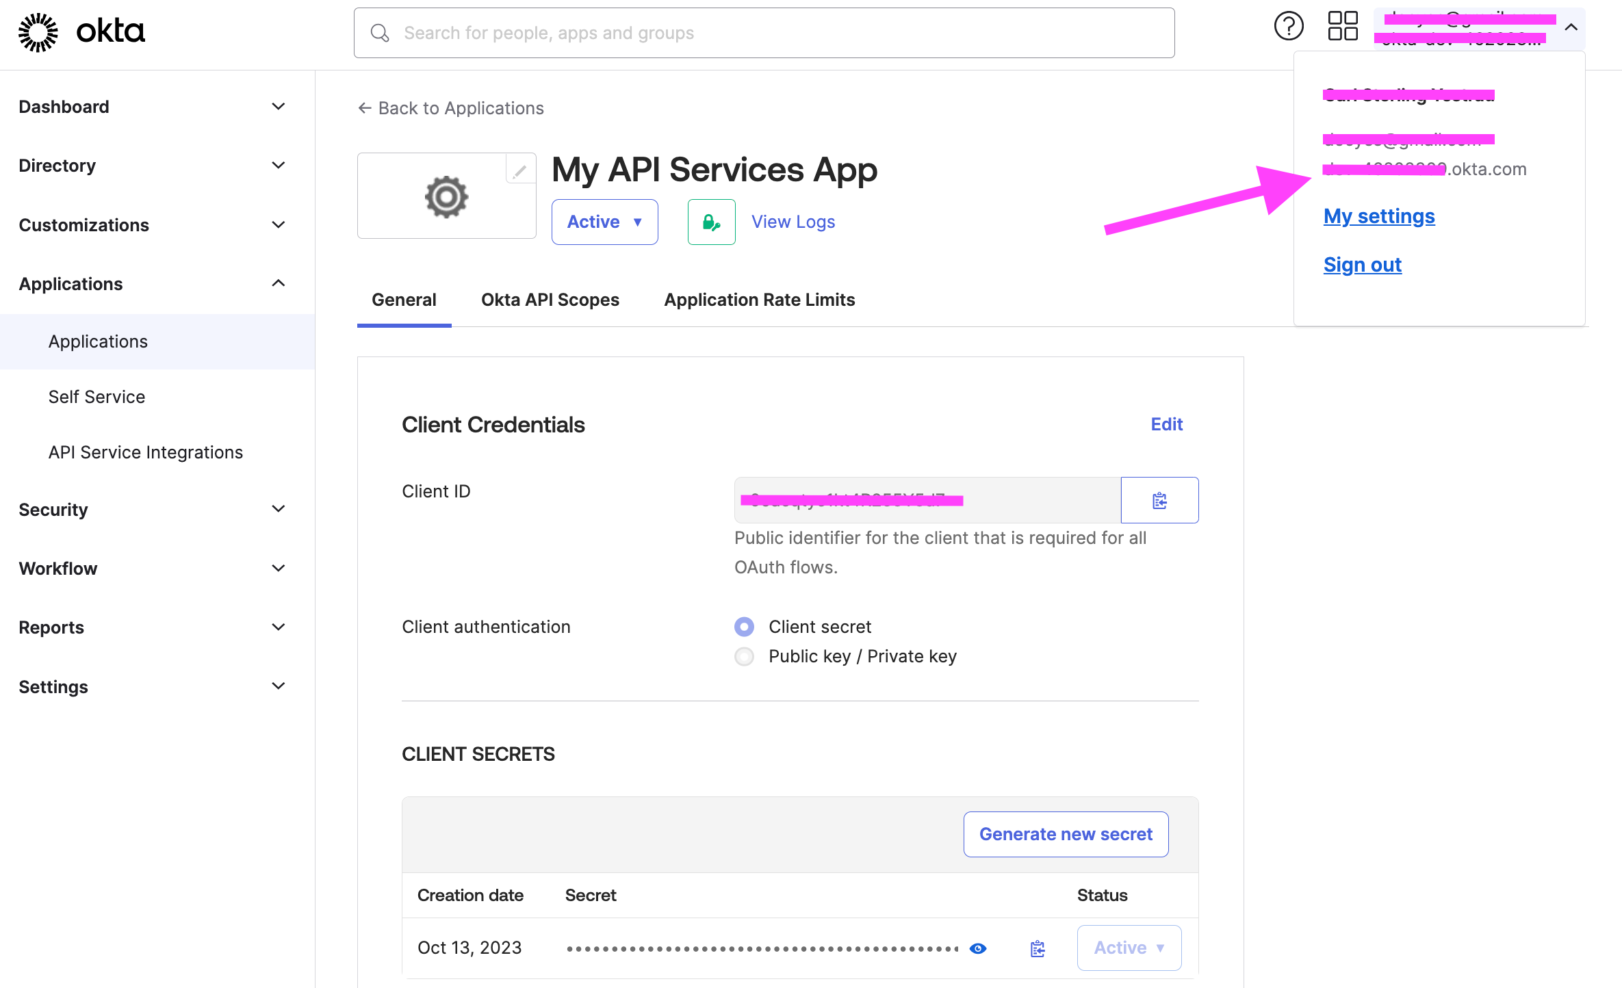
Task: Click the View Logs link
Action: tap(791, 221)
